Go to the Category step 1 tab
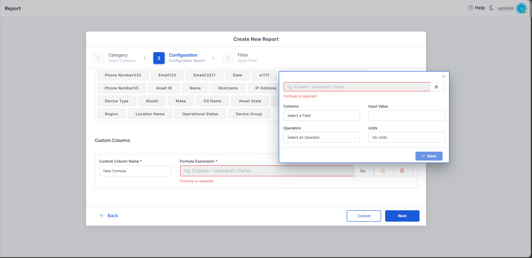 115,58
